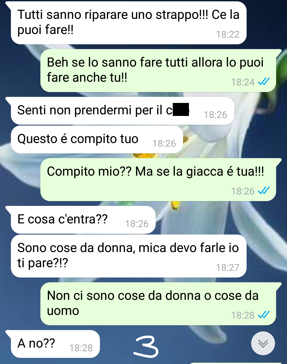Click the 18:27 timestamp on 'Sono cose da donna'
This screenshot has height=364, width=287.
click(x=227, y=268)
